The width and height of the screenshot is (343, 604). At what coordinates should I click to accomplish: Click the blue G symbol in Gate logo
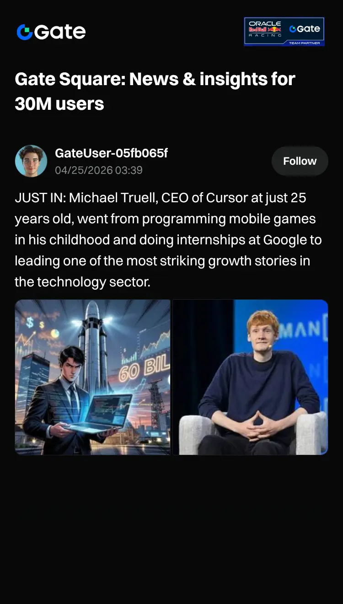pyautogui.click(x=25, y=32)
